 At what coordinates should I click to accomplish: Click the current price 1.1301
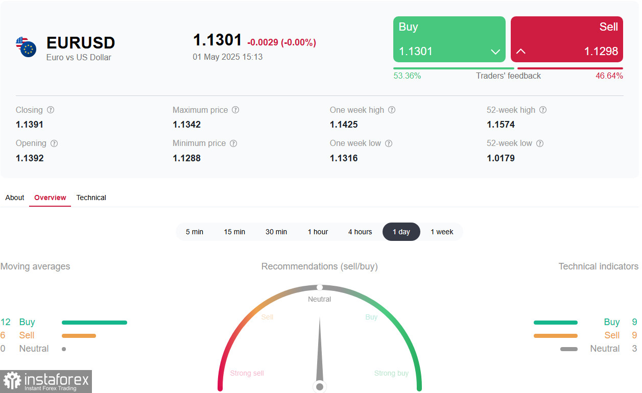coord(218,40)
